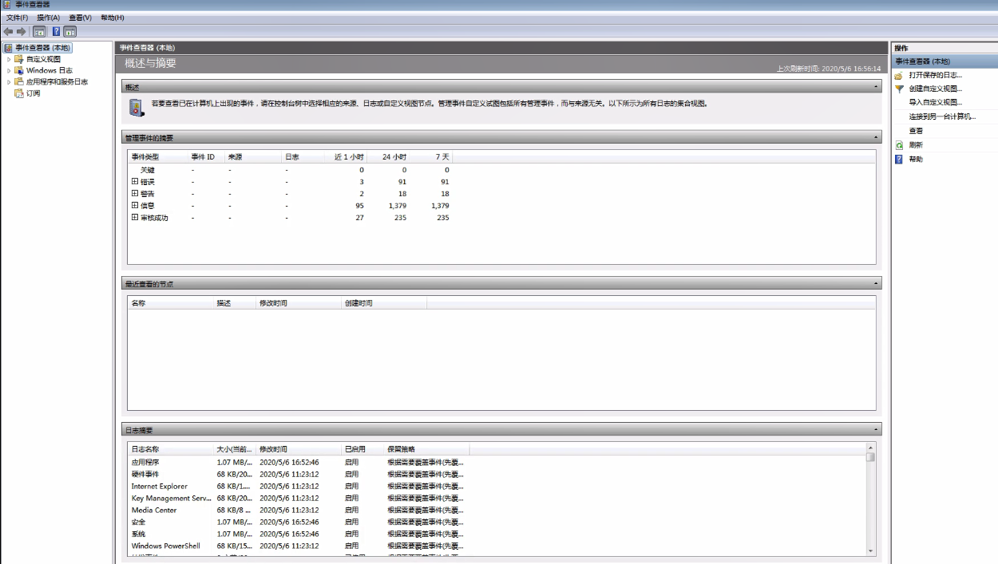The height and width of the screenshot is (564, 998).
Task: Click the 订阅 icon in the tree
Action: point(19,93)
